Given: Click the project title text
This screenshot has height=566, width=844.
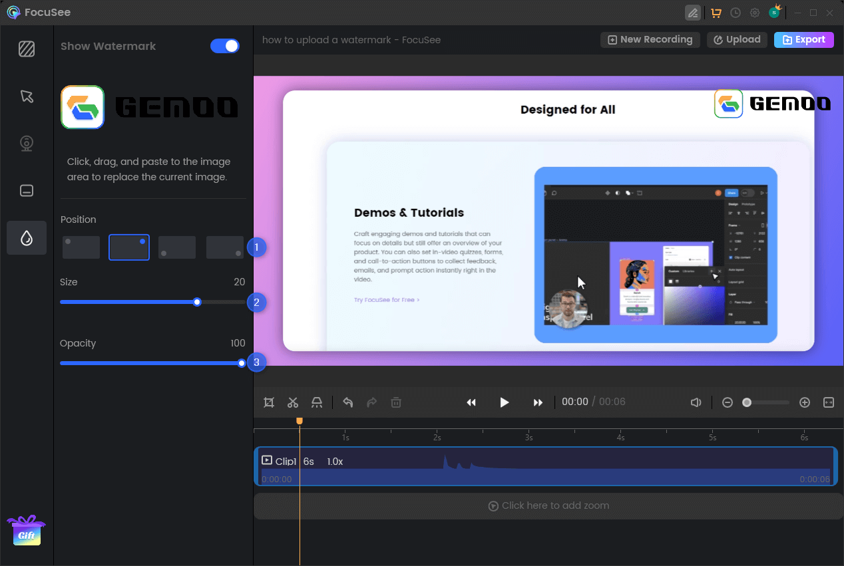Looking at the screenshot, I should coord(351,40).
